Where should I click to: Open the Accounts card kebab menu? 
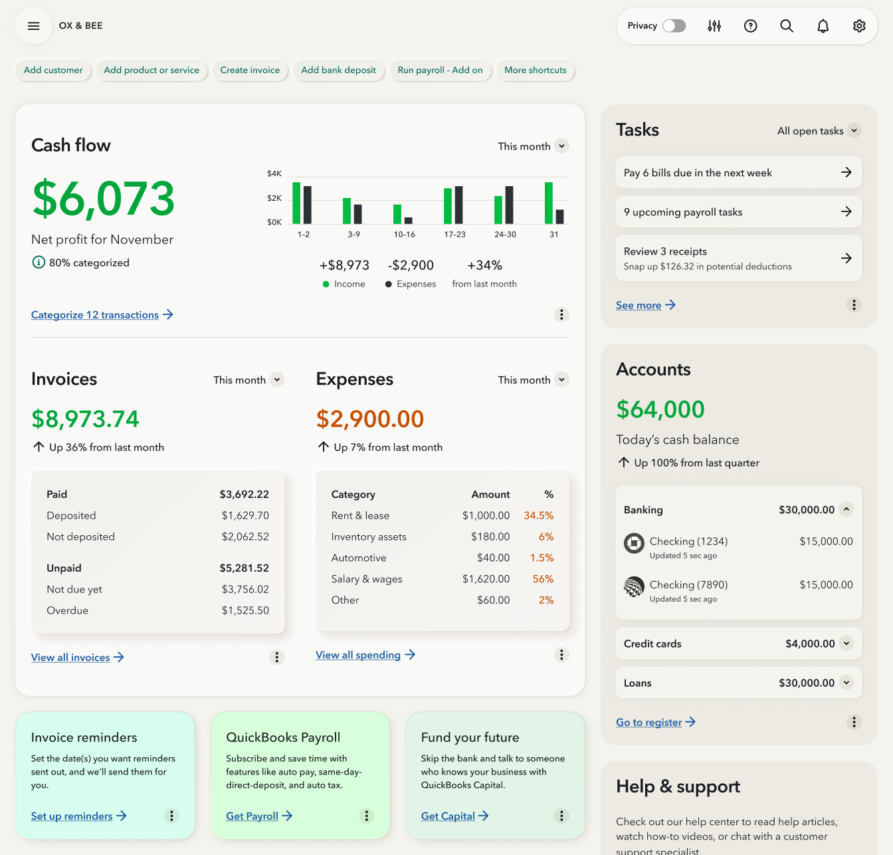pyautogui.click(x=854, y=722)
